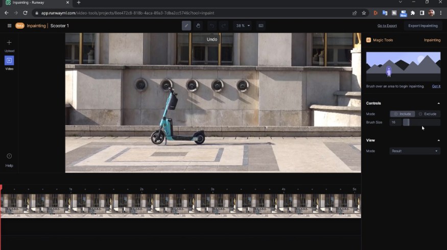This screenshot has width=447, height=250.
Task: Click the Undo arrow icon
Action: pyautogui.click(x=211, y=26)
